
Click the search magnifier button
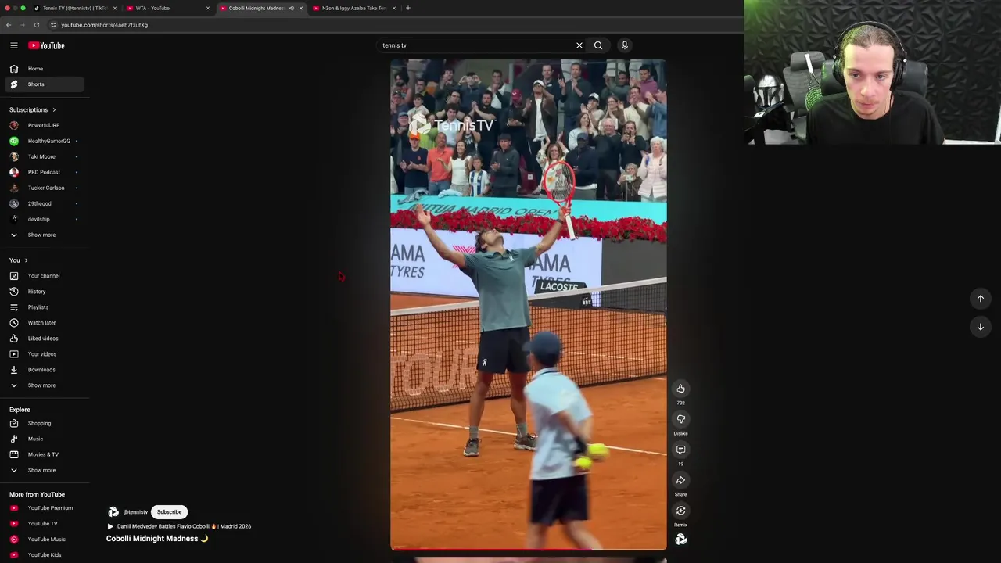(598, 45)
